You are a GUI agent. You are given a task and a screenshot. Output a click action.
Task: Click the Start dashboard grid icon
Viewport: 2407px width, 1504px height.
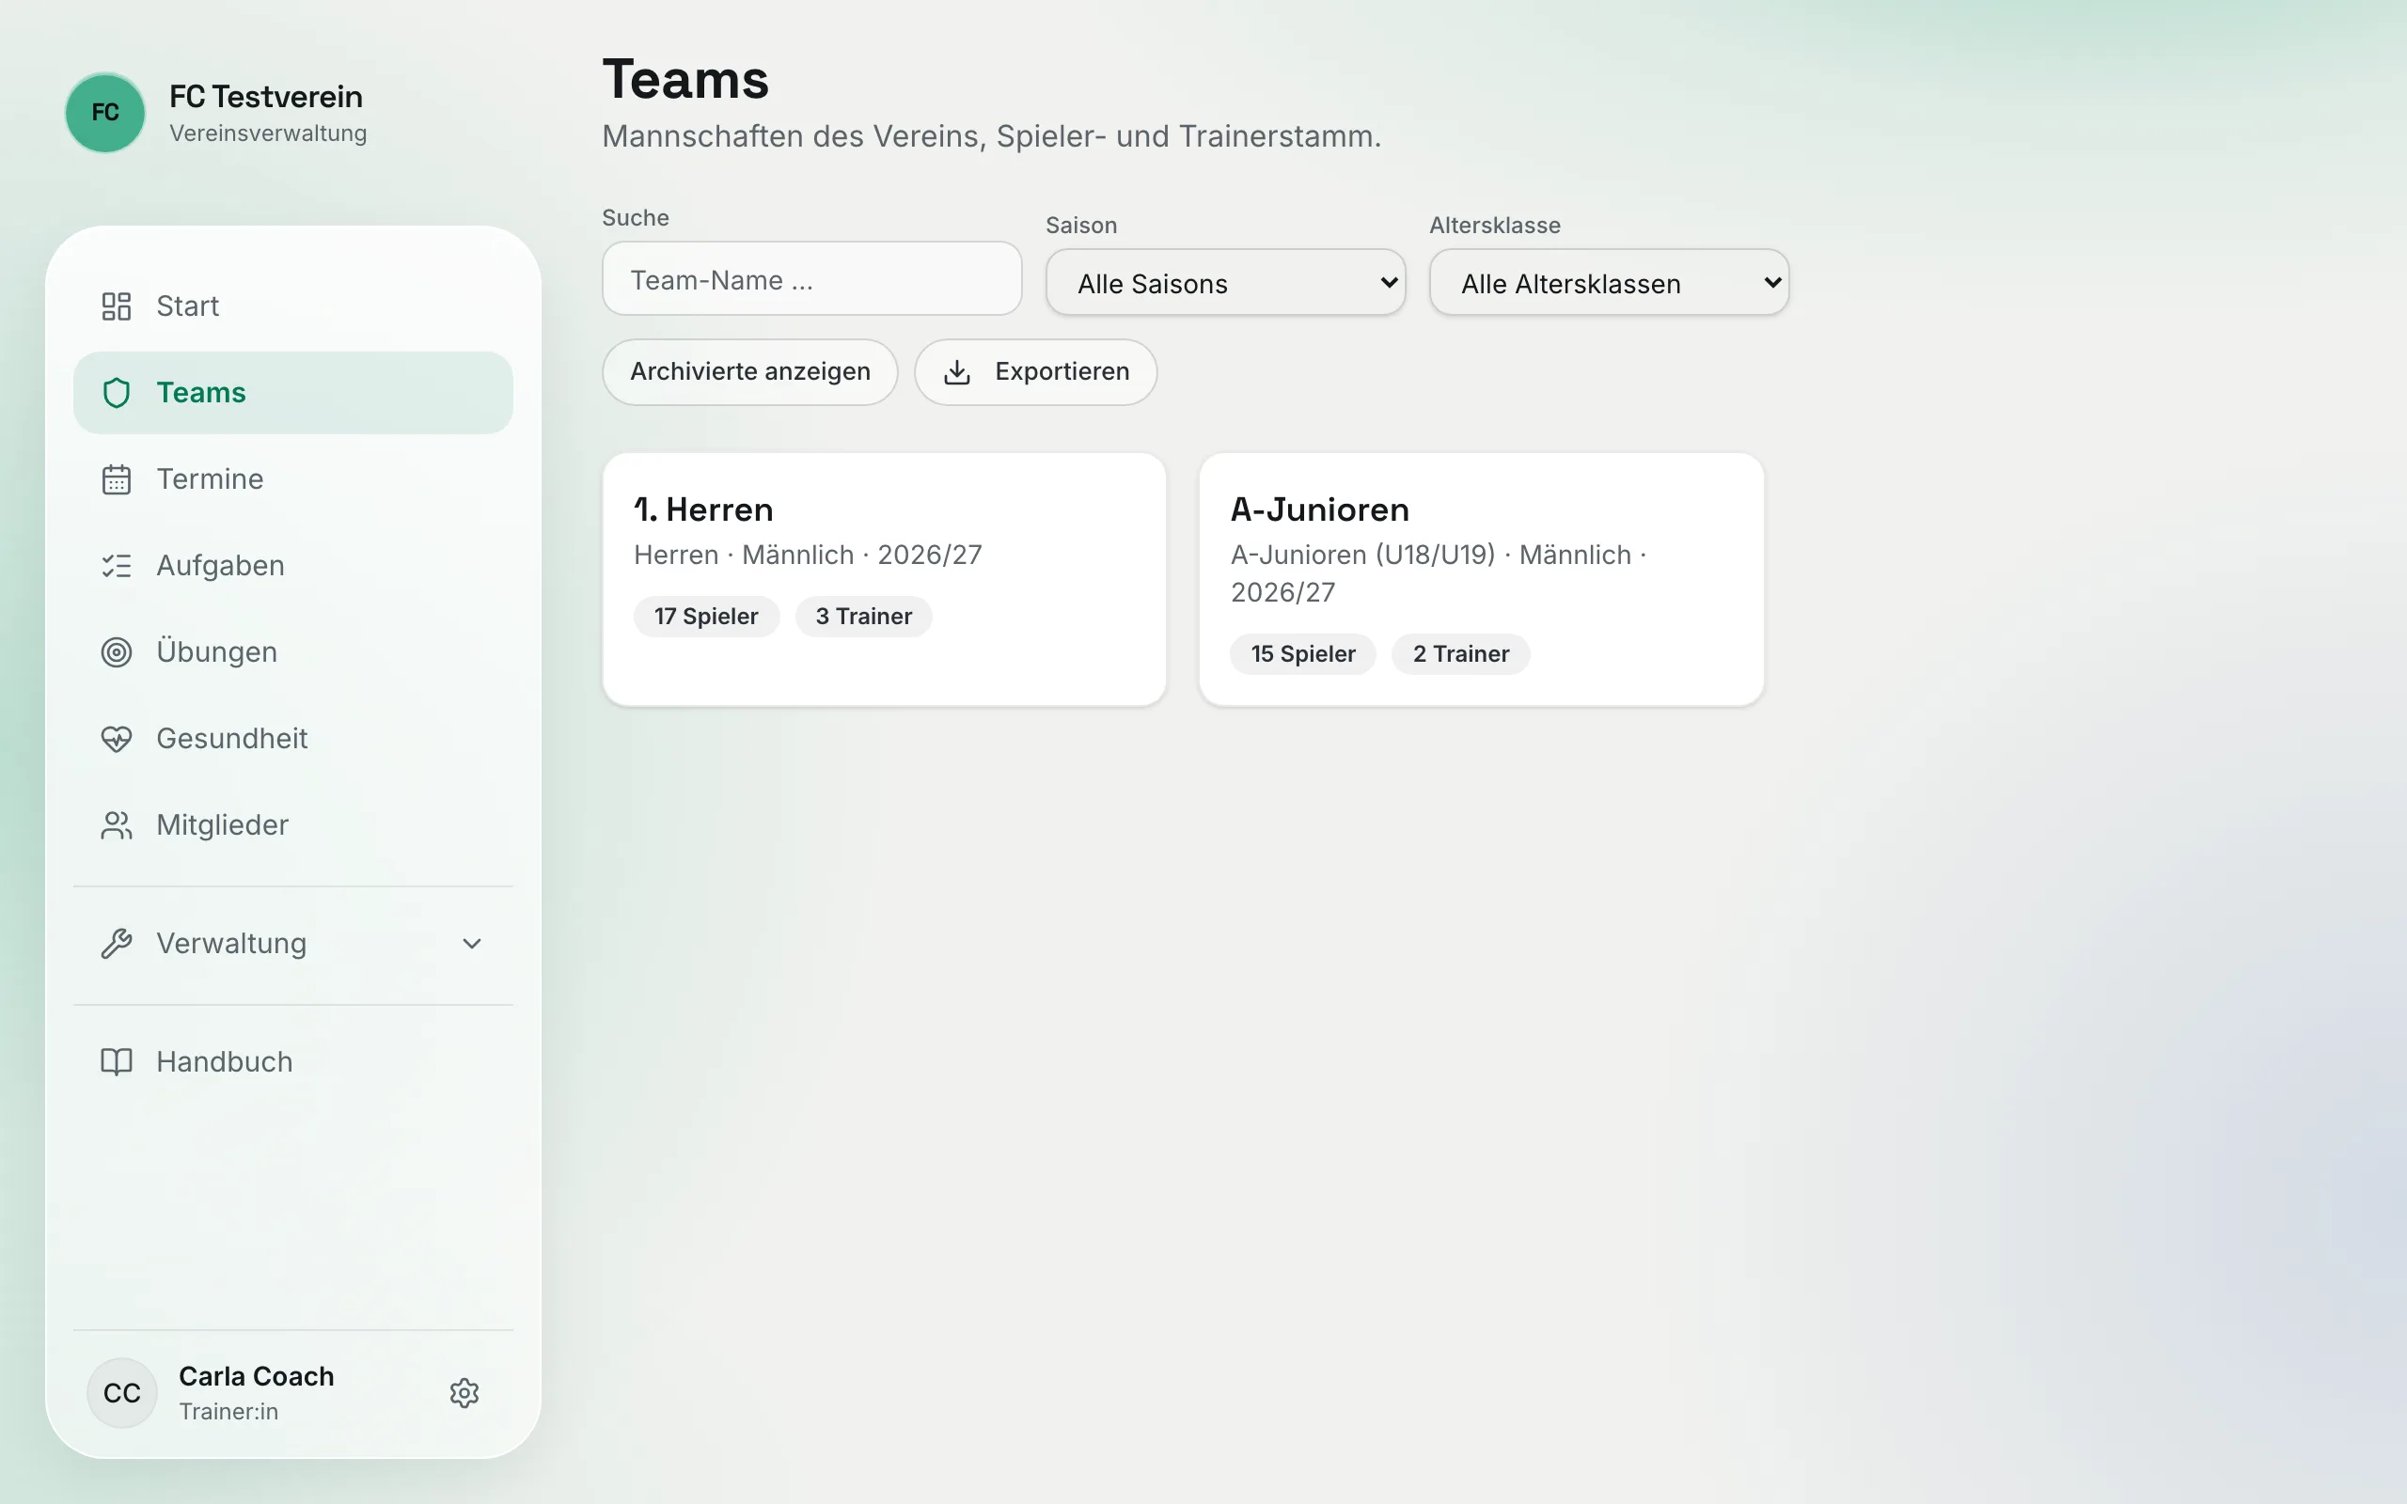click(x=117, y=306)
